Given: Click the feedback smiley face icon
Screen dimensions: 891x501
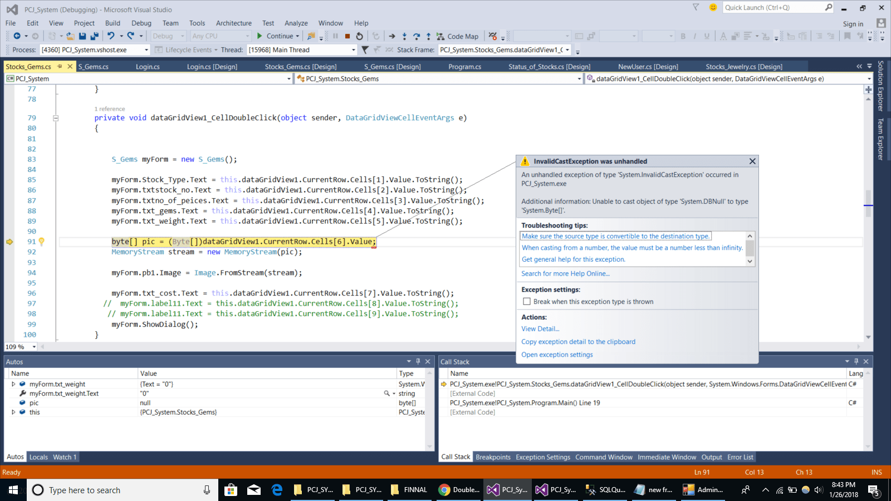Looking at the screenshot, I should point(713,7).
